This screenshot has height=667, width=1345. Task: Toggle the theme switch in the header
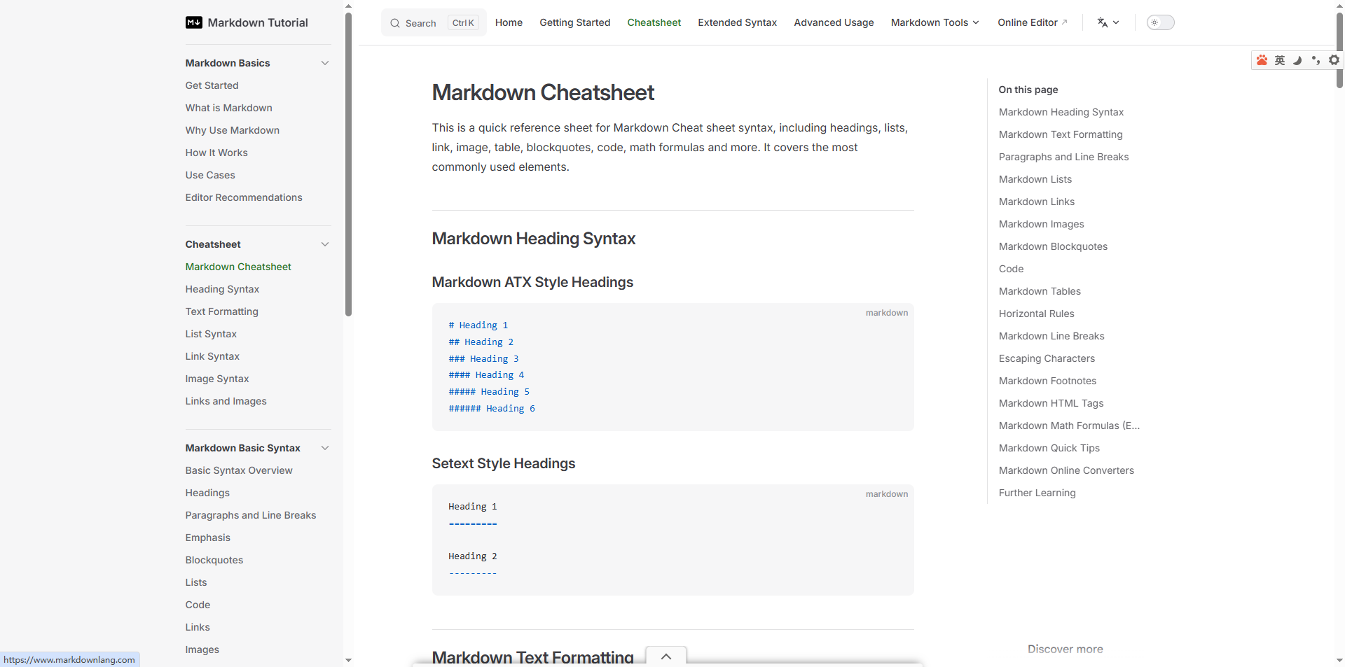click(1160, 22)
